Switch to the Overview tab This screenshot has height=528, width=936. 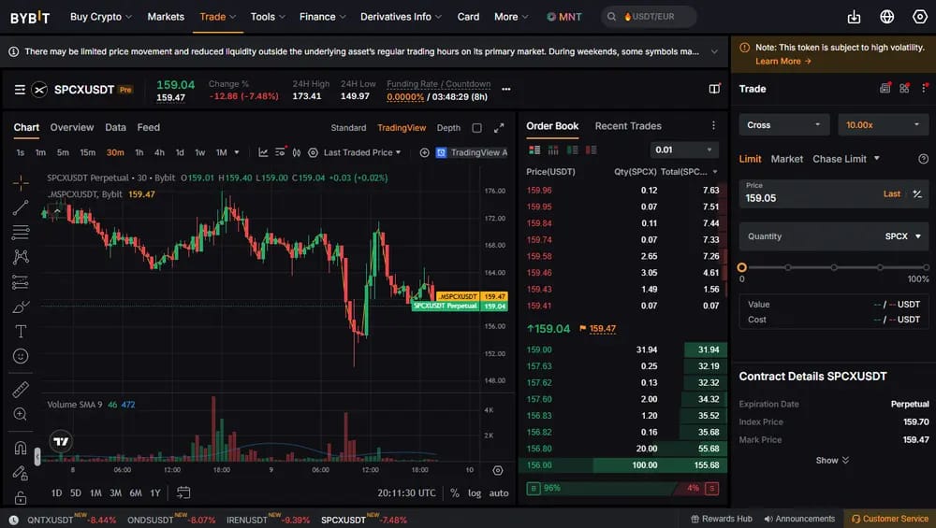(72, 127)
